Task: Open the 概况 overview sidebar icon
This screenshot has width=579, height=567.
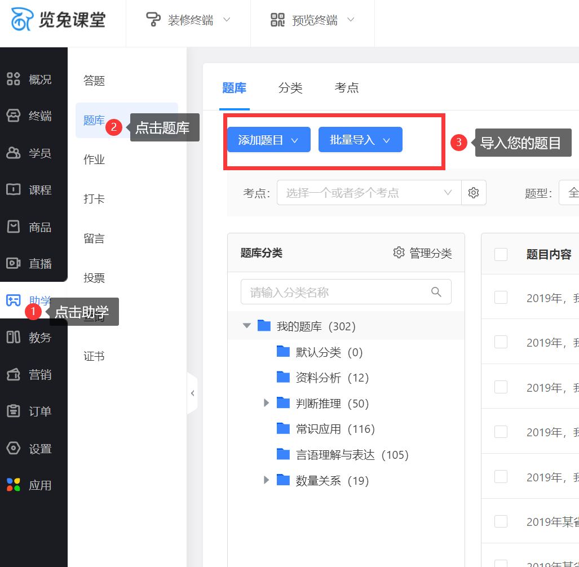Action: tap(14, 79)
